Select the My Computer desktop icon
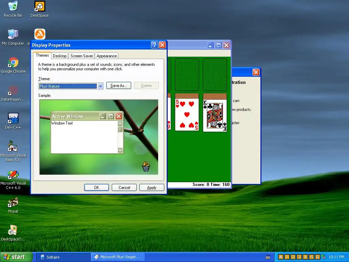 click(13, 37)
